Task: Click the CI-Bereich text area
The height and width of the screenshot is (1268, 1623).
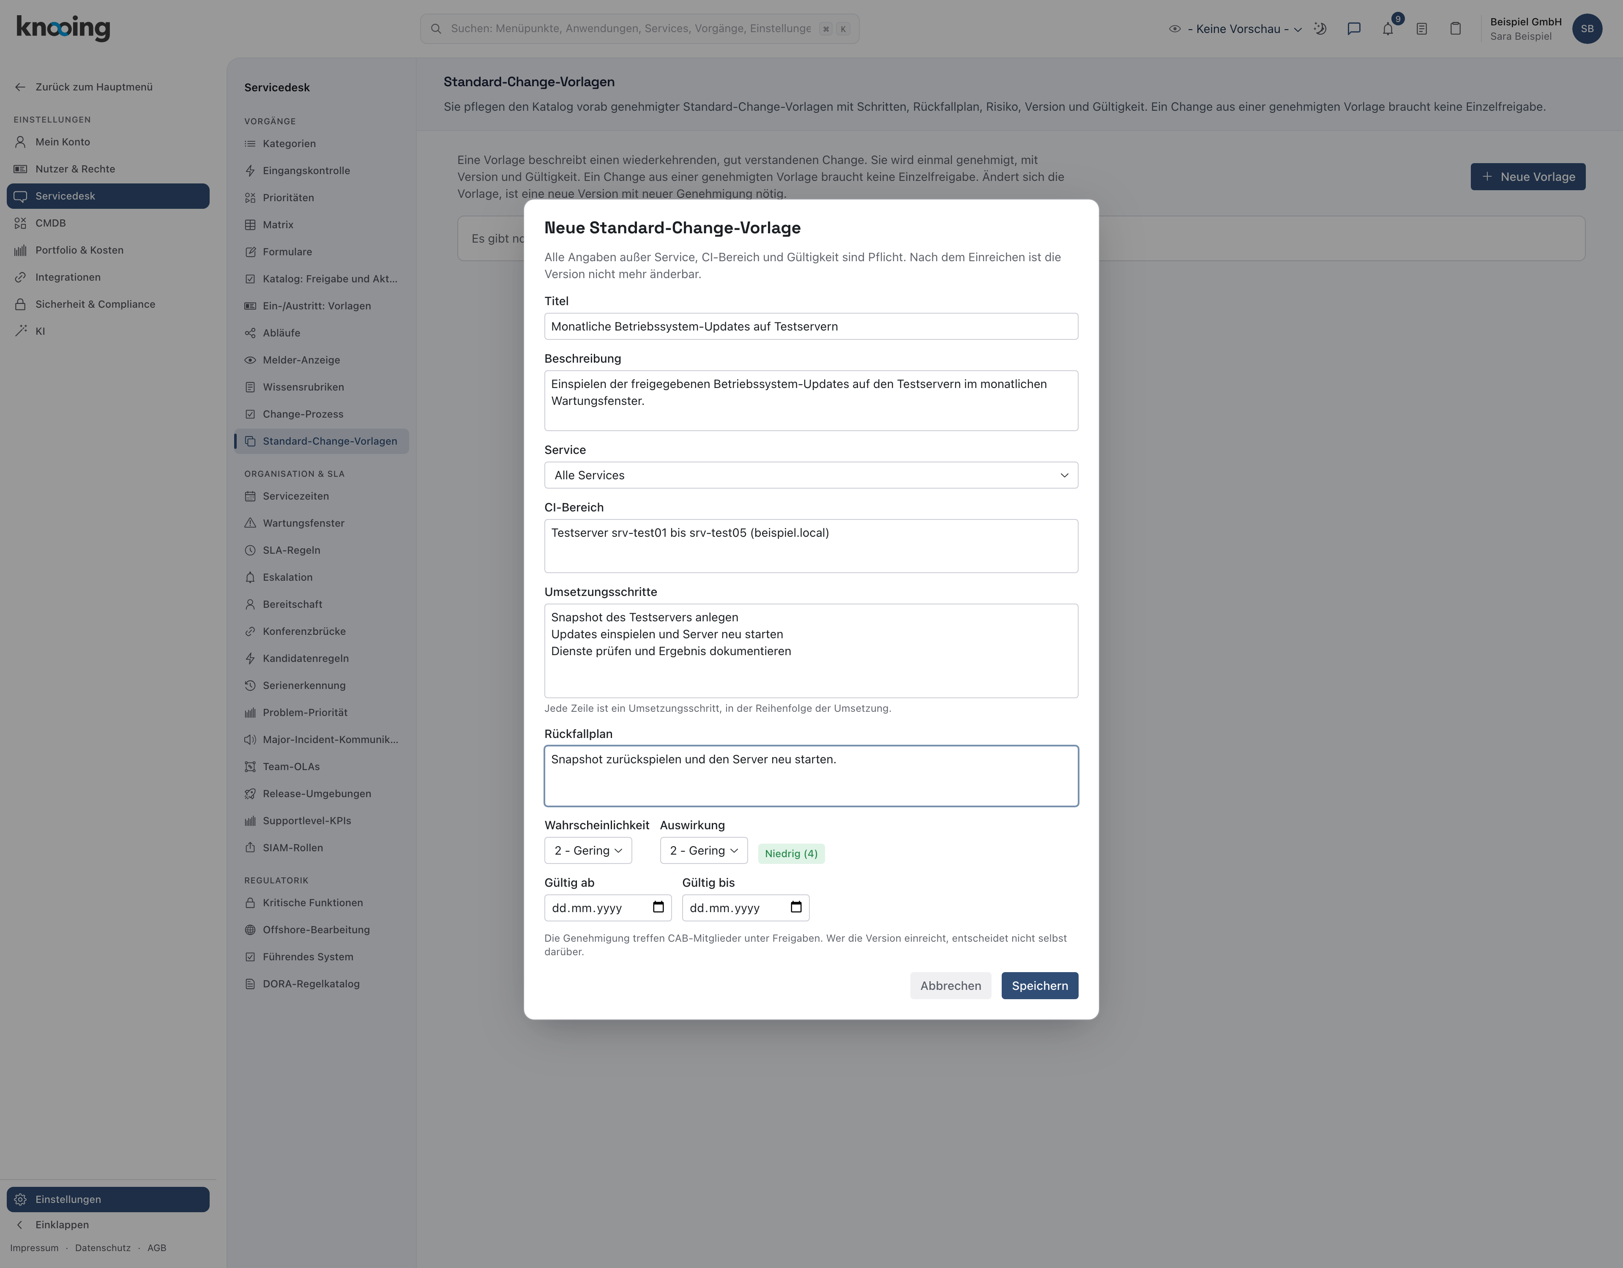Action: pyautogui.click(x=811, y=546)
